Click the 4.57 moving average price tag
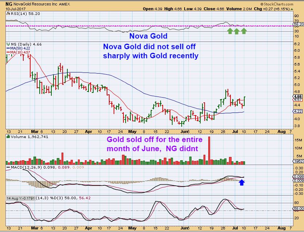This screenshot has height=232, width=304. point(298,100)
